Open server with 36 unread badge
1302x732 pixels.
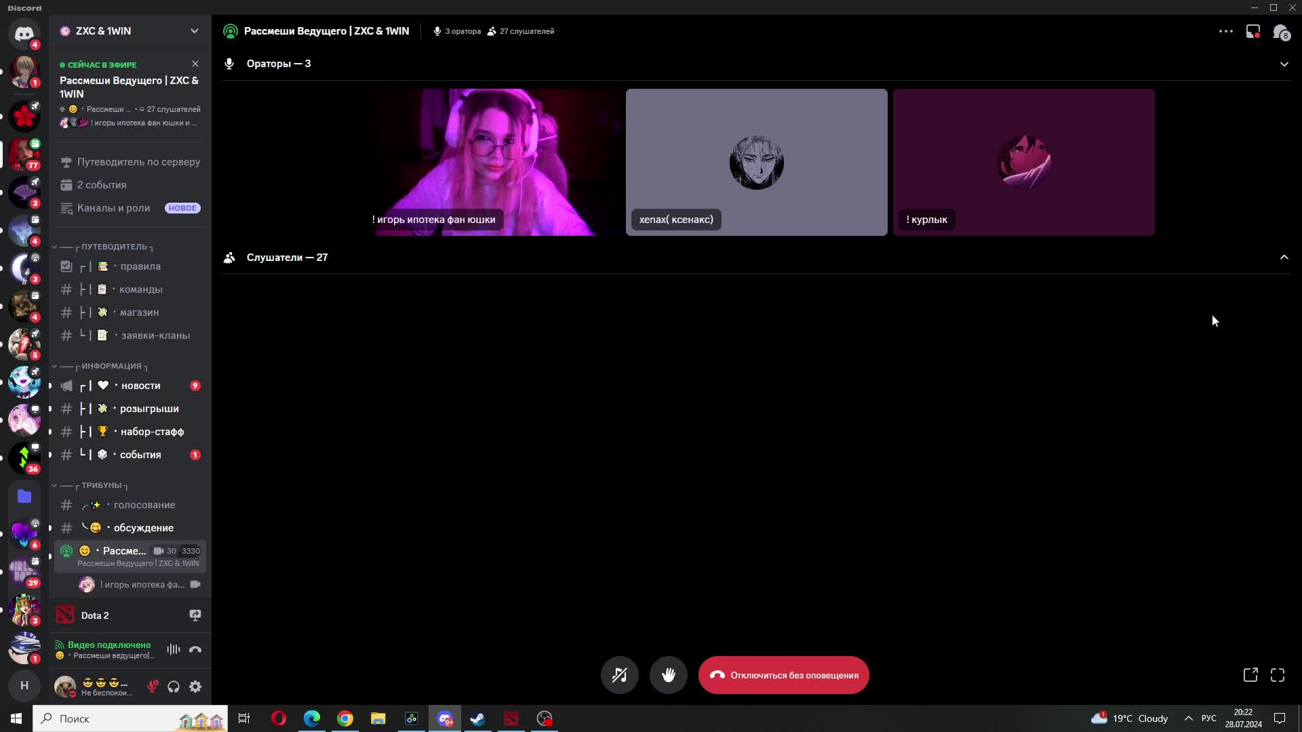pos(24,458)
